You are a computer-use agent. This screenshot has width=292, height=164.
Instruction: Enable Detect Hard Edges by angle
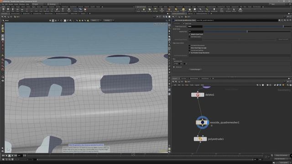189,48
